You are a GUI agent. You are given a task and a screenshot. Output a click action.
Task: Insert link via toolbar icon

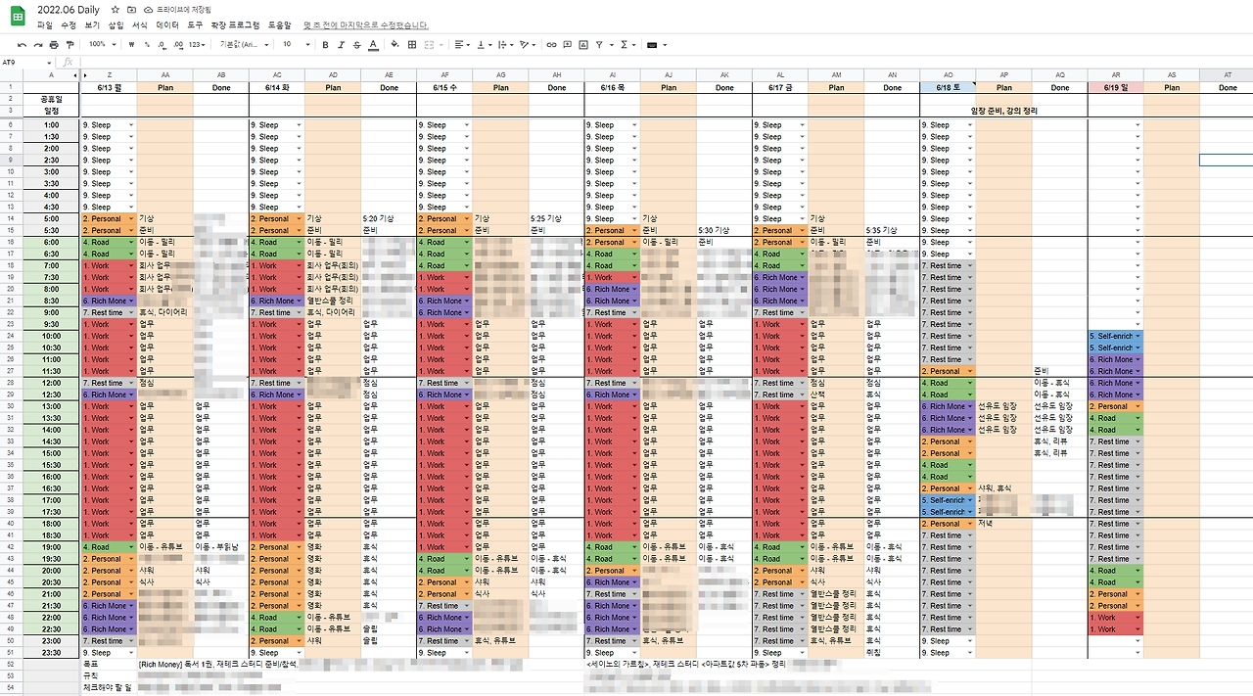(x=552, y=44)
